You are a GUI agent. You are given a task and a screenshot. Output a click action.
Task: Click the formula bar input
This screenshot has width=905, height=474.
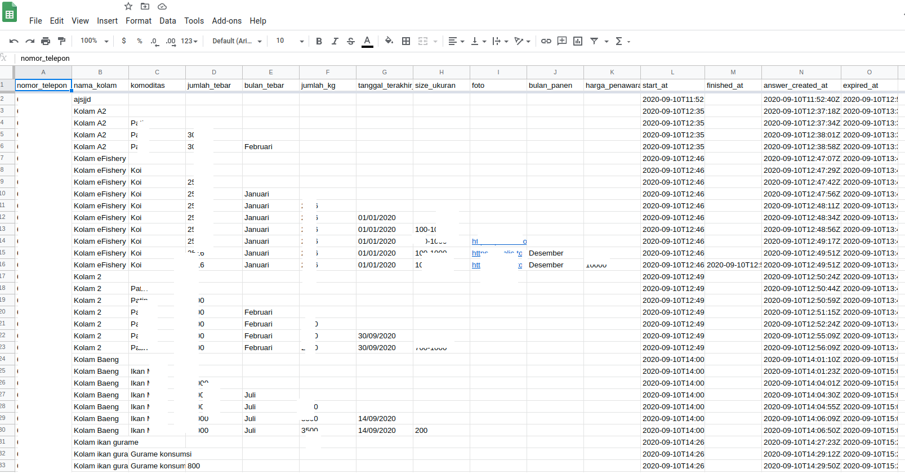[459, 59]
